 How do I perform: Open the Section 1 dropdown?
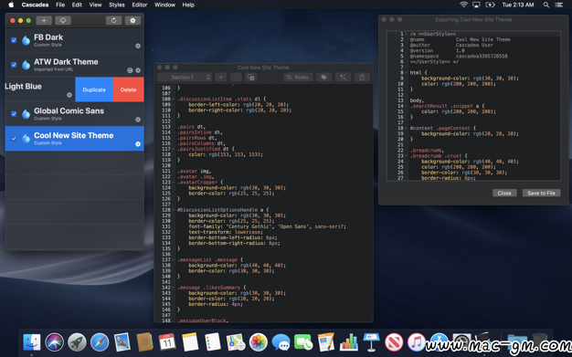[185, 77]
